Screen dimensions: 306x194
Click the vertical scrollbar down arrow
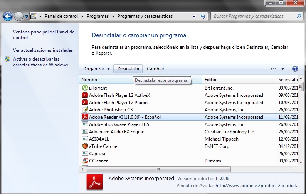301,162
